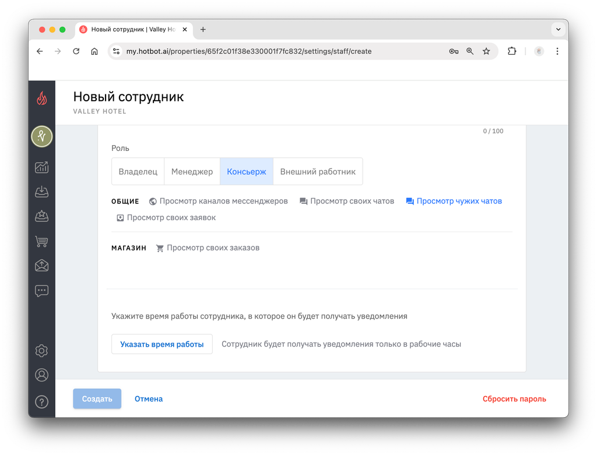Expand the tab search dropdown
The height and width of the screenshot is (455, 597).
point(558,29)
